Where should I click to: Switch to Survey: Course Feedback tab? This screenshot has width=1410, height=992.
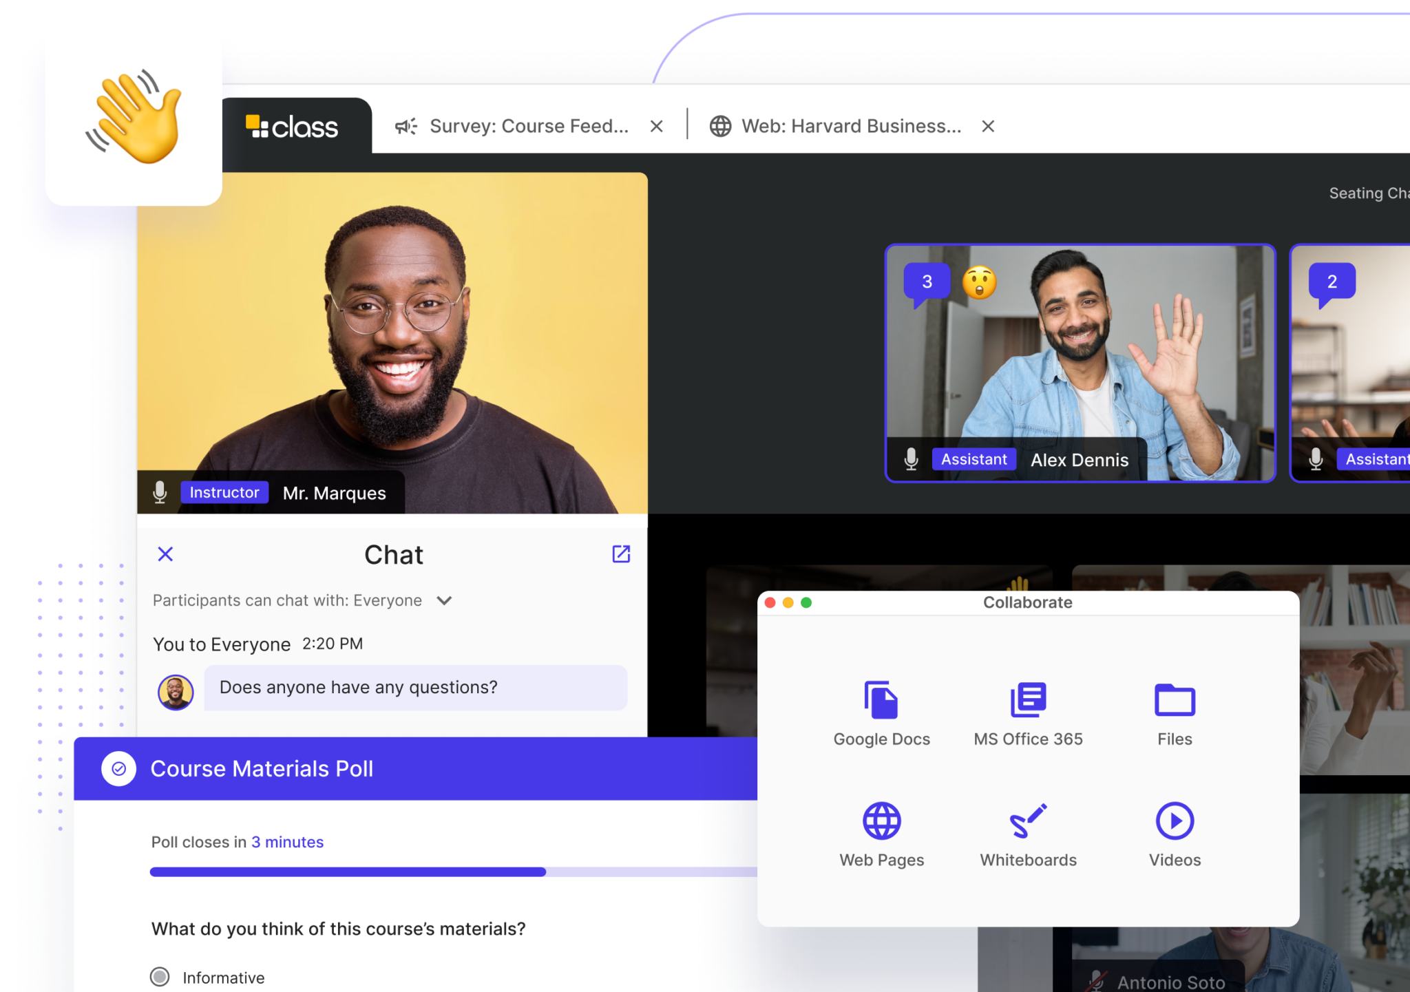(x=528, y=126)
